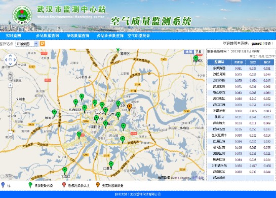
Task: Click the 退出 logout link
Action: point(267,44)
